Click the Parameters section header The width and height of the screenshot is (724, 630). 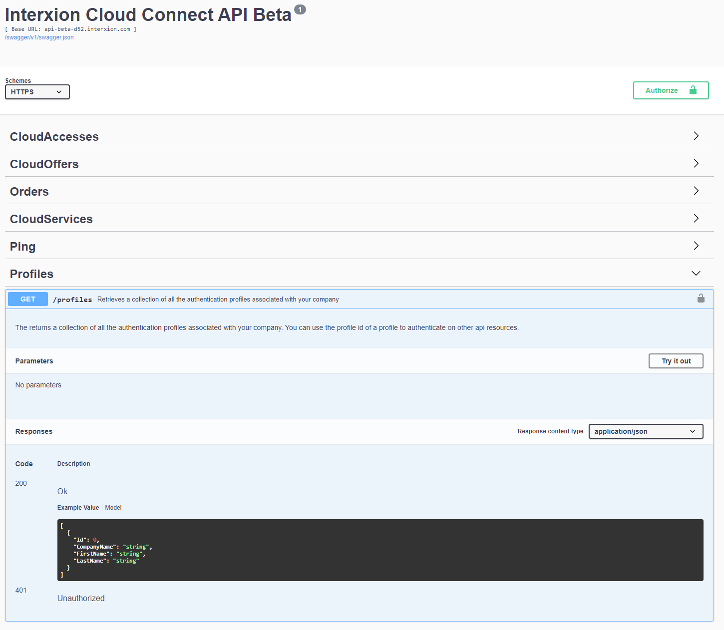[x=34, y=361]
